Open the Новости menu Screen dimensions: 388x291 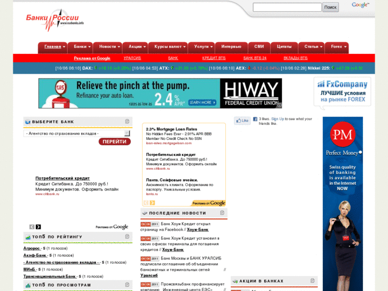click(107, 46)
